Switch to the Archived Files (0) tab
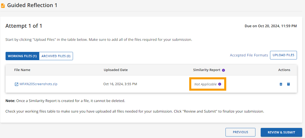305x138 pixels. tap(56, 56)
